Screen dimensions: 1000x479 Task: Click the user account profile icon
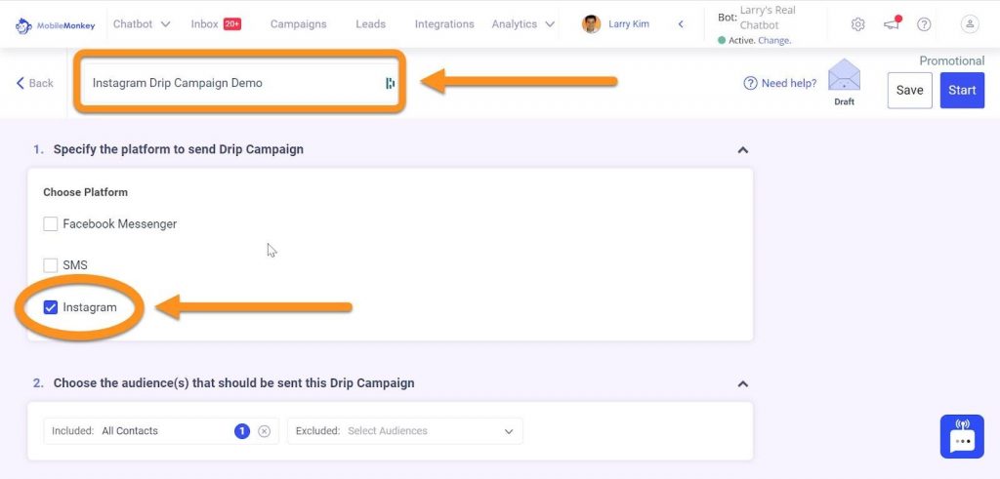969,24
